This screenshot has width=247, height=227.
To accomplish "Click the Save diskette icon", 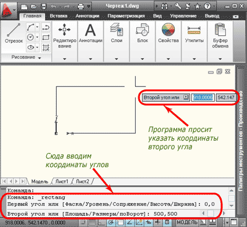I will tap(44, 7).
